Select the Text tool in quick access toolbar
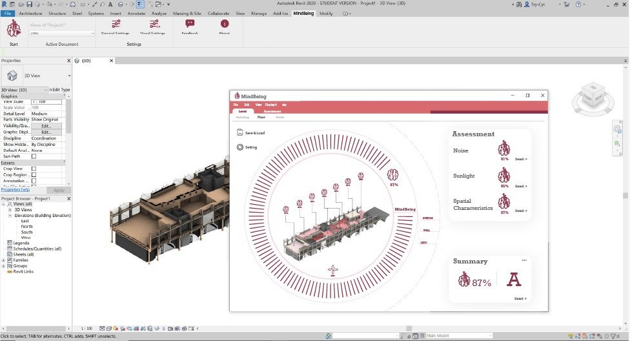630x341 pixels. click(110, 5)
